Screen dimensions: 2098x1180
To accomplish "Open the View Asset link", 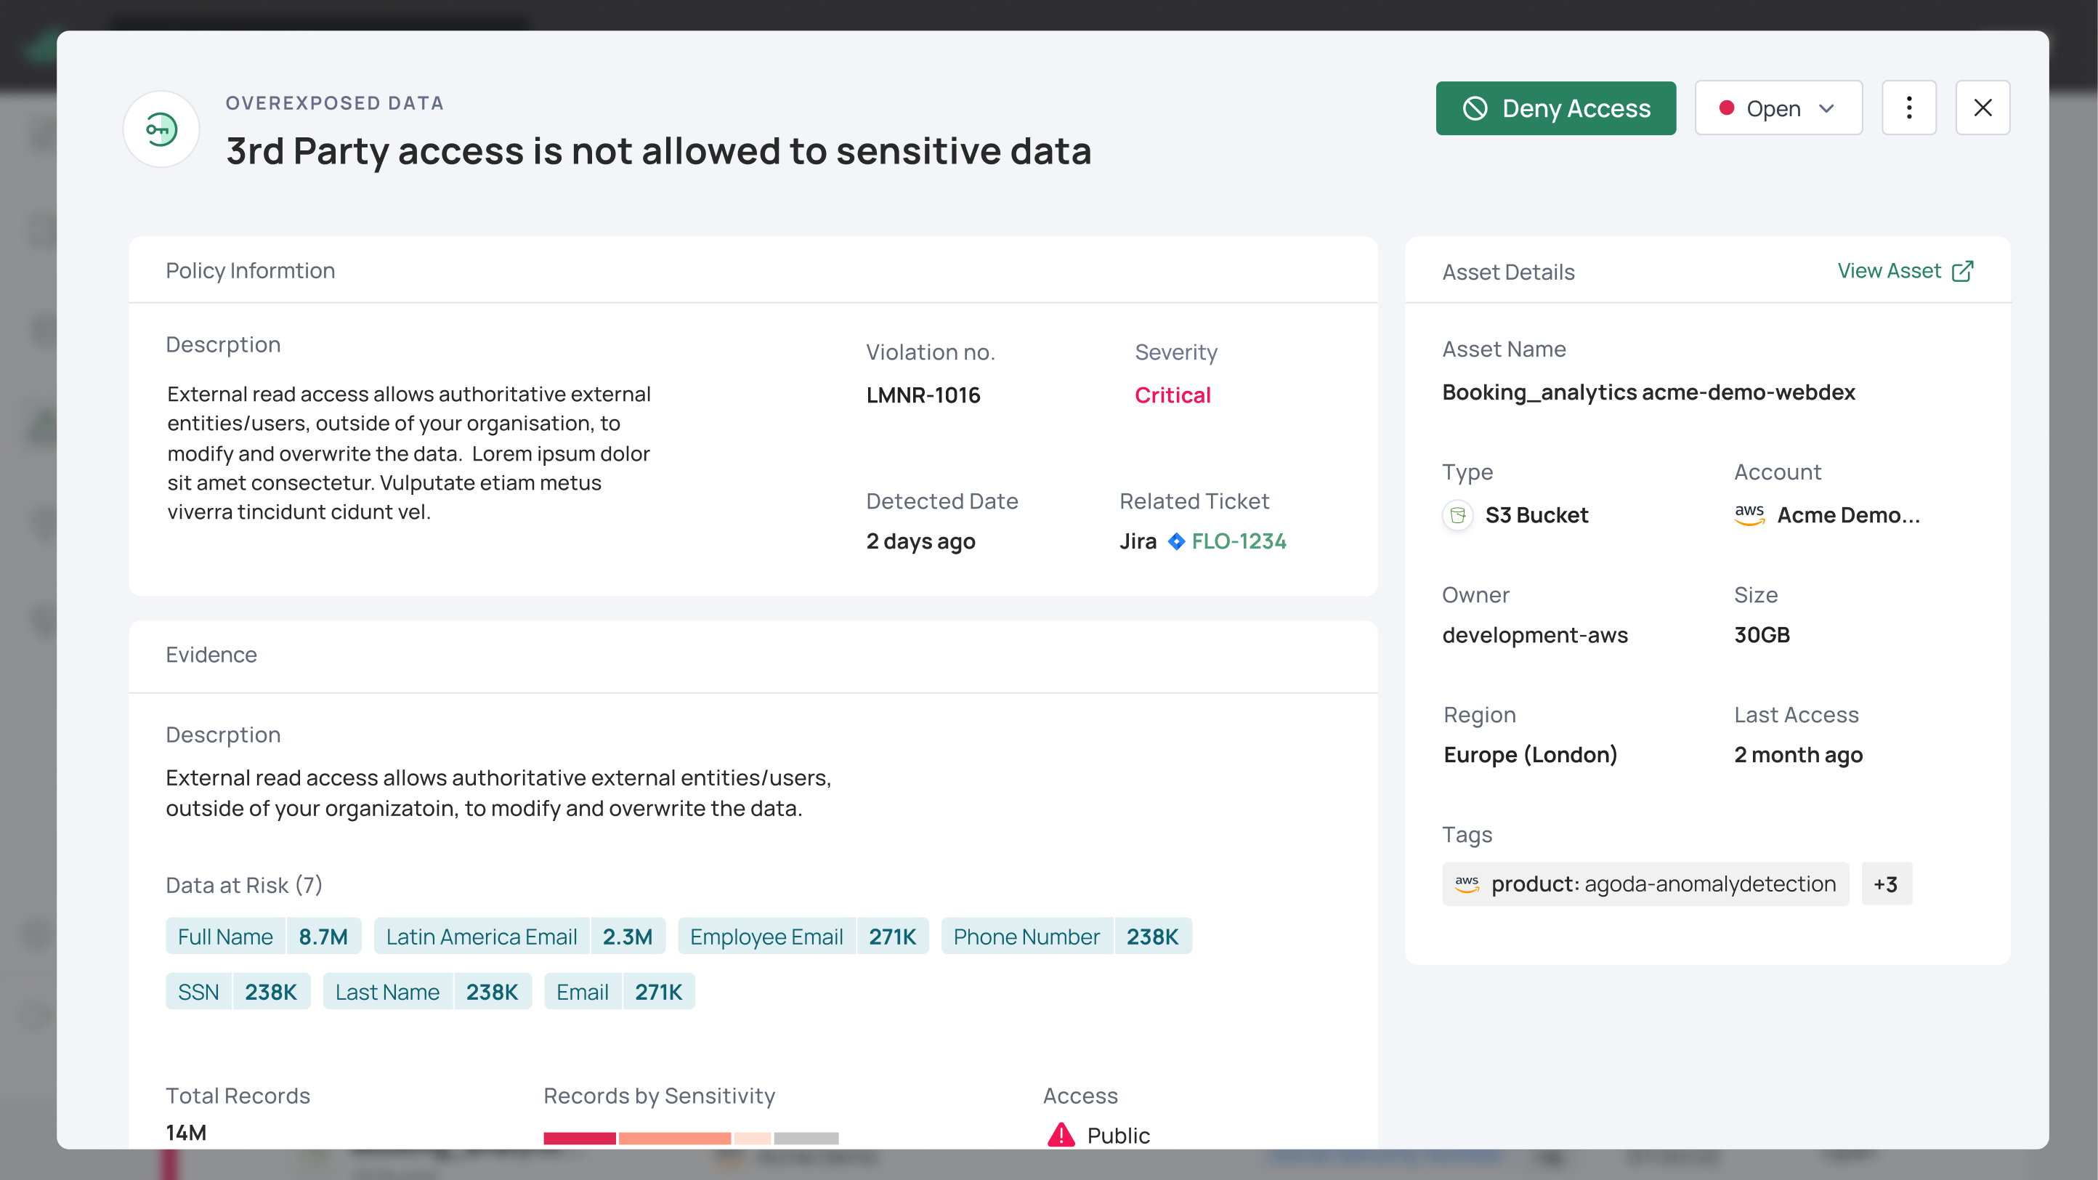I will click(1904, 271).
